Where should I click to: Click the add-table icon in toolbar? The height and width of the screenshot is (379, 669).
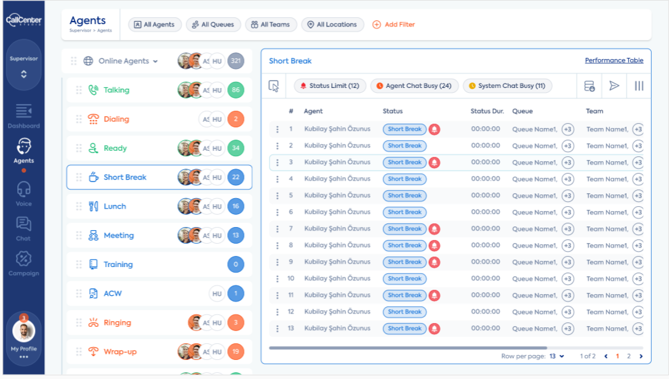tap(589, 86)
